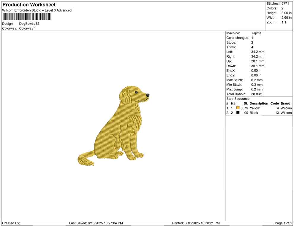Click the 'N#' column header
This screenshot has height=226, width=294.
(x=233, y=104)
